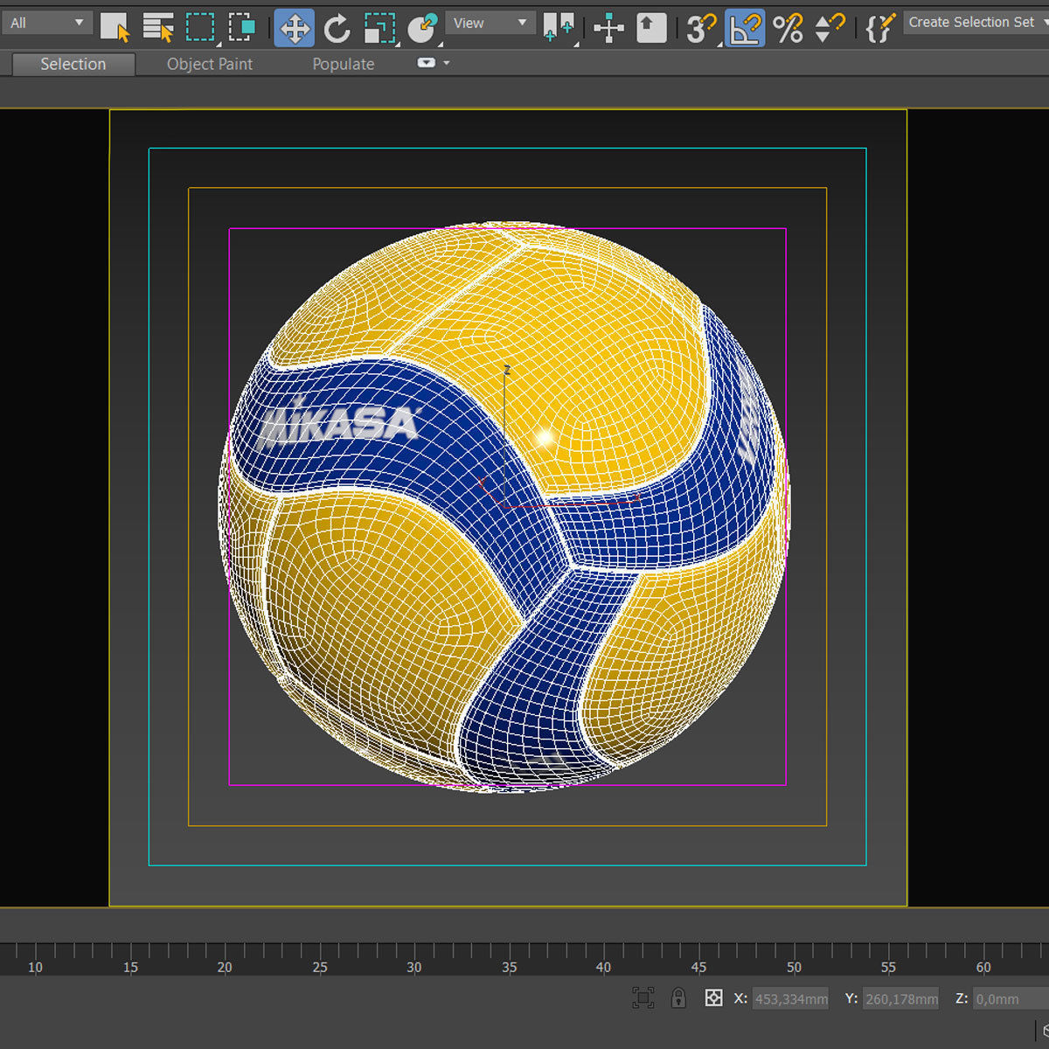Select the Select and Scale tool
Viewport: 1049px width, 1049px height.
(x=380, y=24)
